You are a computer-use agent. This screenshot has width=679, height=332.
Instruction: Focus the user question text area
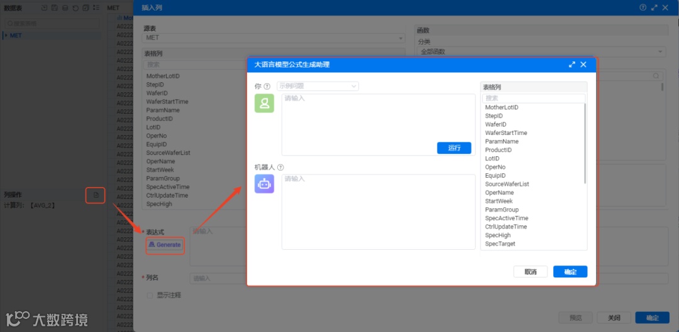click(378, 124)
